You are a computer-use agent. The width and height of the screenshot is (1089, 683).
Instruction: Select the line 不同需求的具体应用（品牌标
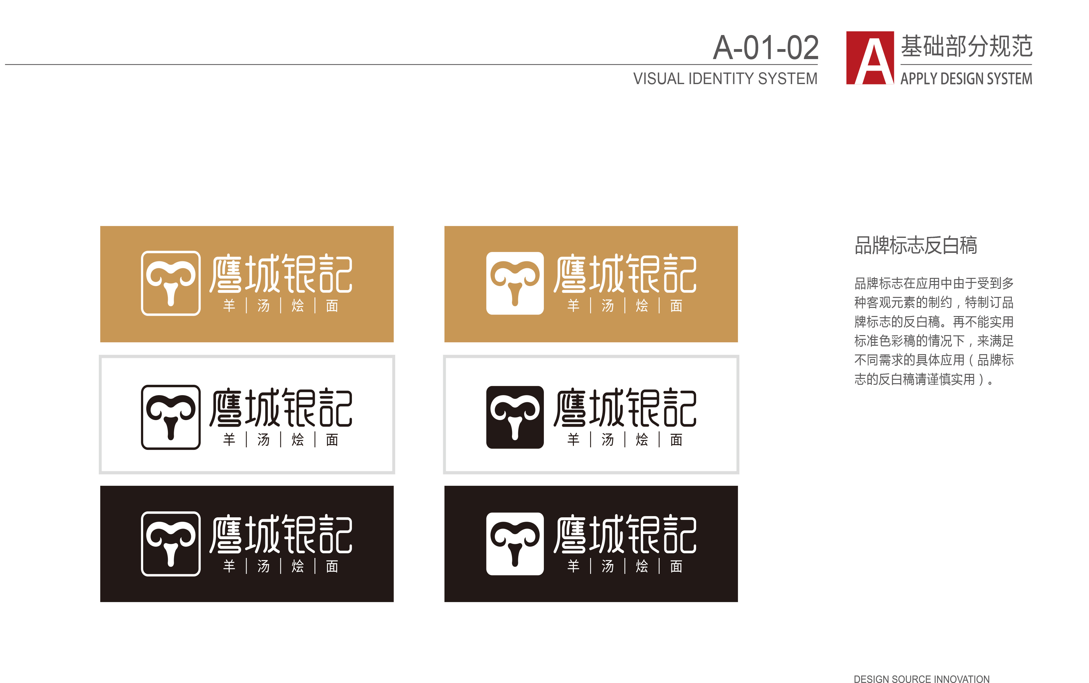[x=934, y=360]
